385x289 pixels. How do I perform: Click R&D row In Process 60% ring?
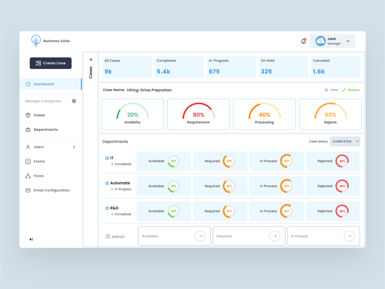(287, 211)
